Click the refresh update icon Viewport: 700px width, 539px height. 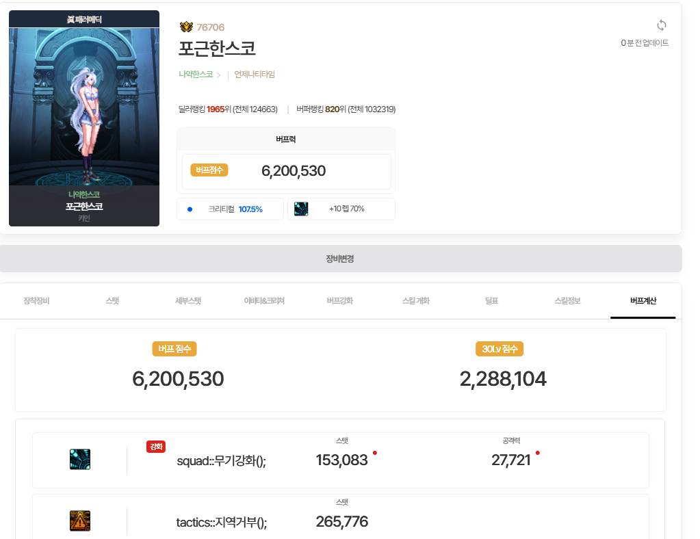pos(662,25)
